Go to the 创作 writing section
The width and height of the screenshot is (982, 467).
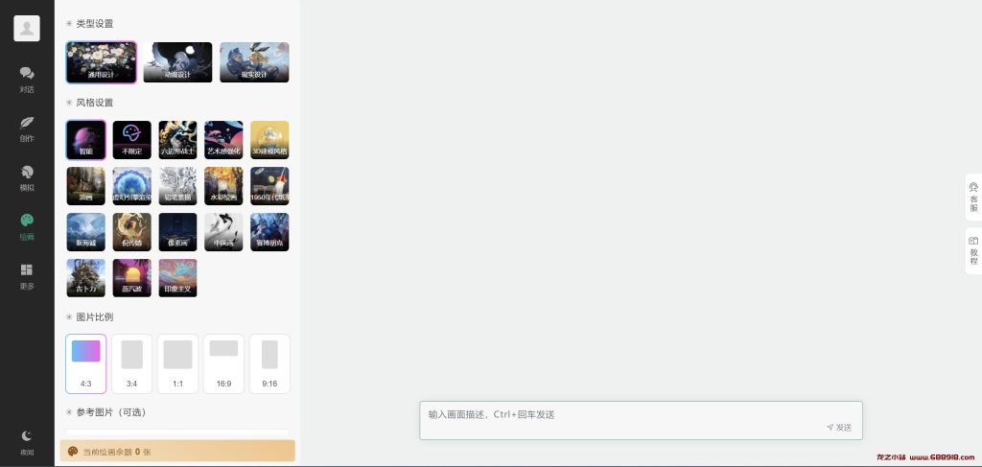pyautogui.click(x=27, y=128)
